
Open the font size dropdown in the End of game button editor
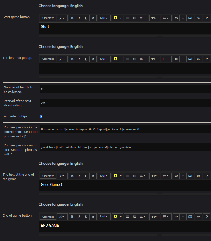click(154, 217)
